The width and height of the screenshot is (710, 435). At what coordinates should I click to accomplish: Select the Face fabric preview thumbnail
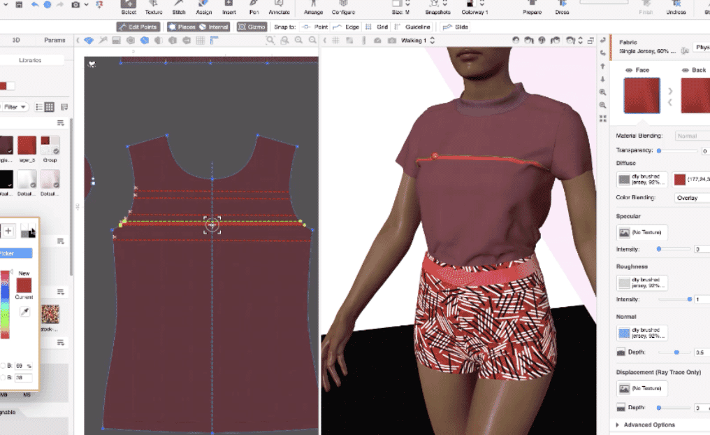pos(642,95)
